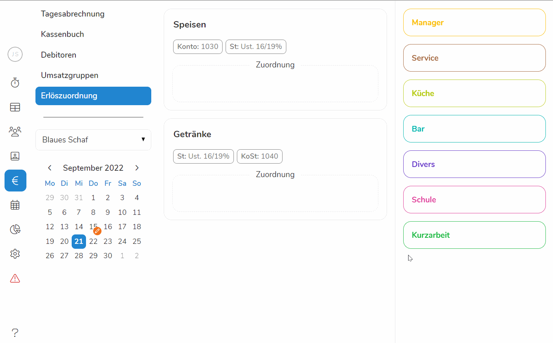Screen dimensions: 553x343
Task: Open the contact card sidebar icon
Action: pos(15,156)
